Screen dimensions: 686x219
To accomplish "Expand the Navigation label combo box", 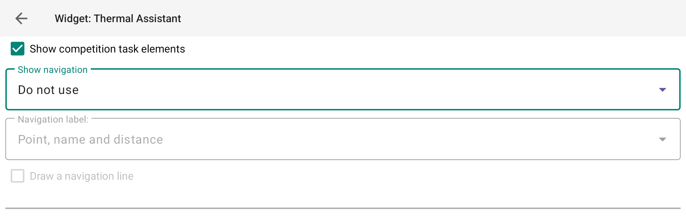I will coord(343,139).
